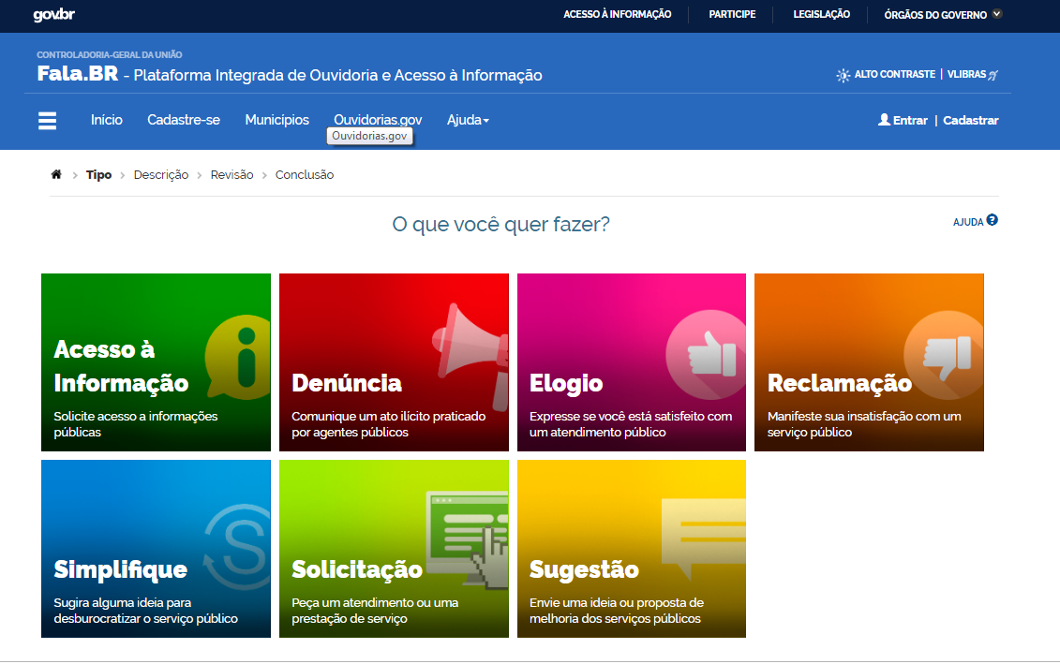This screenshot has width=1060, height=664.
Task: Click 'Envie uma ideia ou proposta' text
Action: click(617, 611)
